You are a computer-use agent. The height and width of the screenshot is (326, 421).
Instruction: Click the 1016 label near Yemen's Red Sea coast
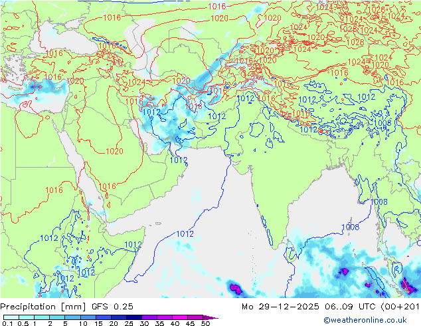[108, 186]
